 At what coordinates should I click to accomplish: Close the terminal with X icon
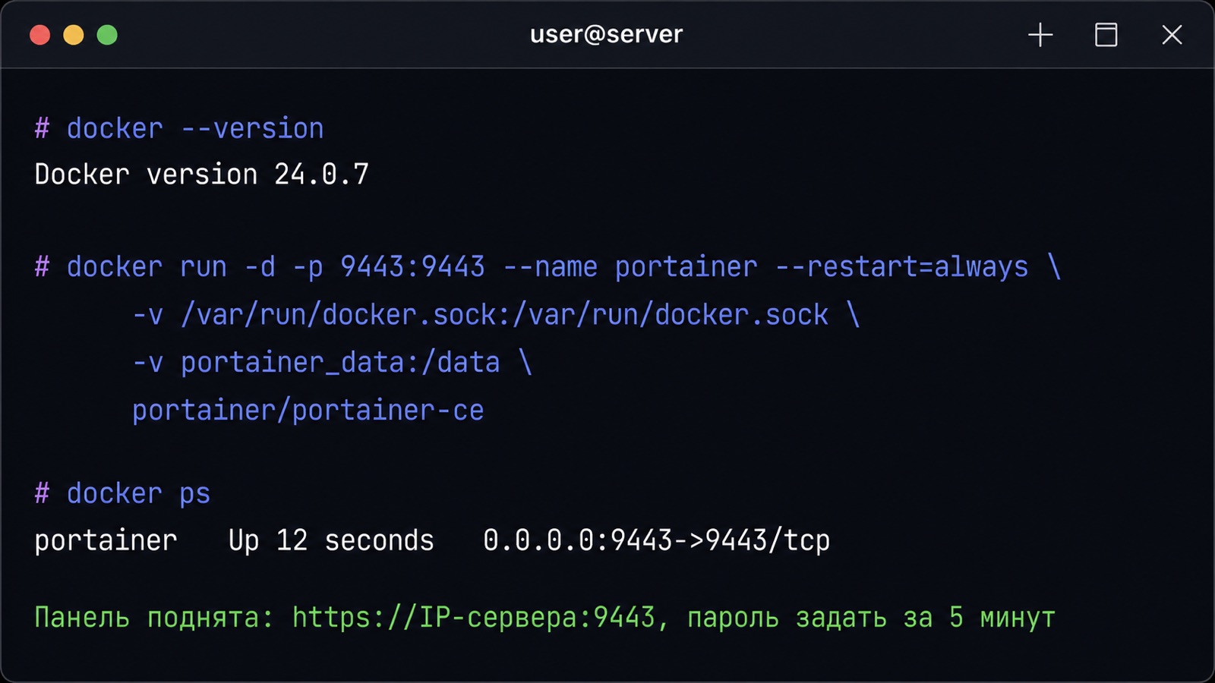(x=1172, y=35)
